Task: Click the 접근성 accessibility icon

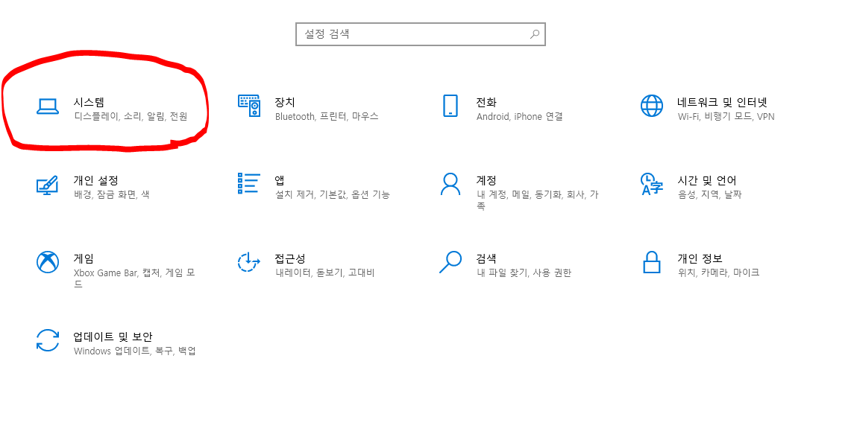Action: pyautogui.click(x=249, y=262)
